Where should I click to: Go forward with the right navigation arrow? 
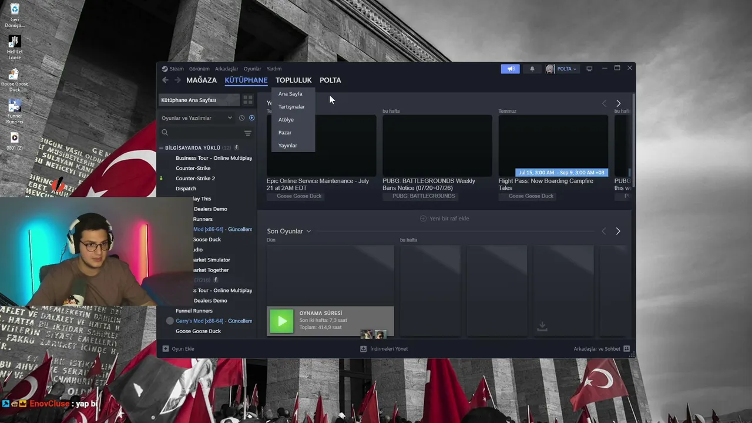176,80
